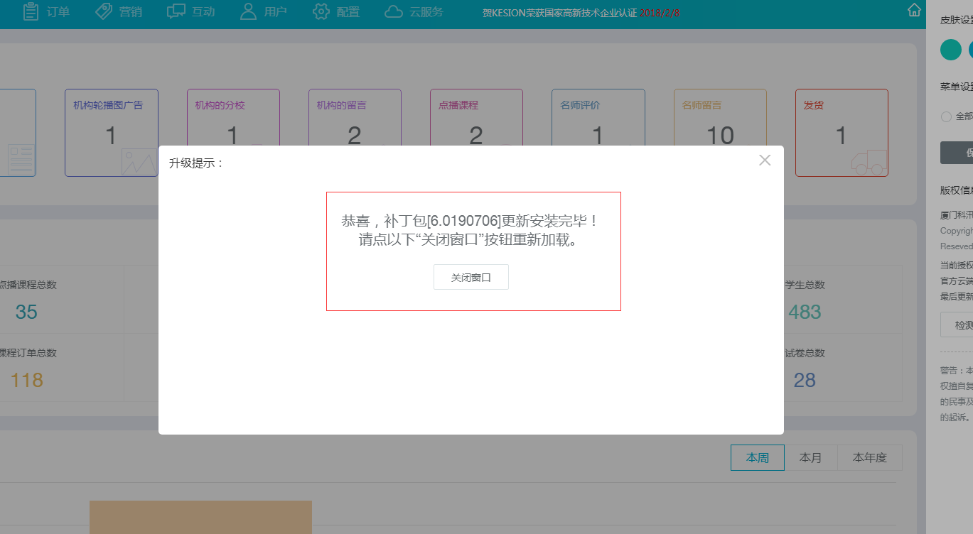Click the 检测 button in the right panel

[959, 325]
